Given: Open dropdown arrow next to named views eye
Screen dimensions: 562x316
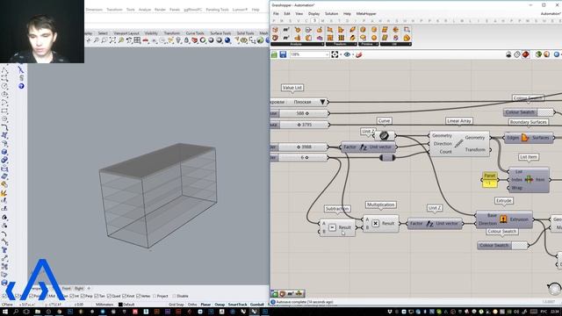Looking at the screenshot, I should pos(353,54).
